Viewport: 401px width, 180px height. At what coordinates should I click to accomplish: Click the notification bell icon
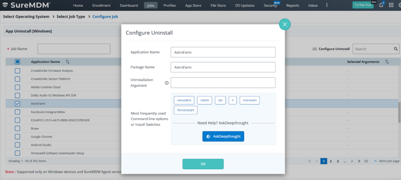(x=381, y=5)
